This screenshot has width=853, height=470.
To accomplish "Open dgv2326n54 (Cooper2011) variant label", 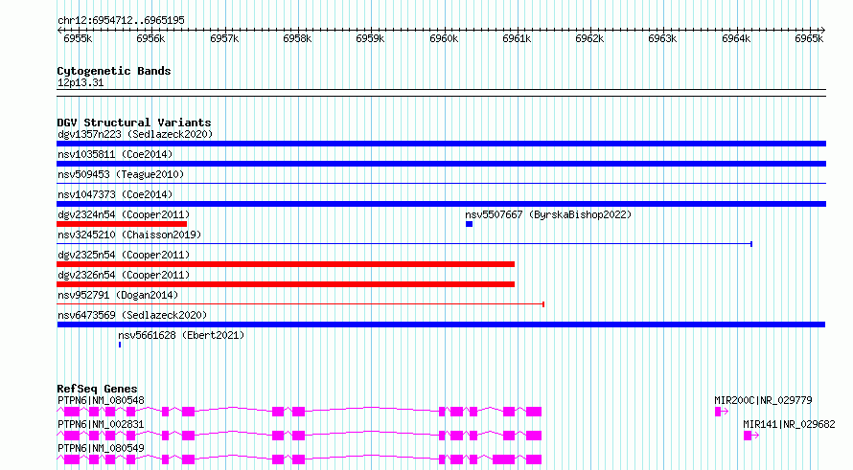I will pos(124,275).
